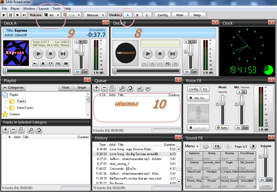Open the File menu

tap(4, 9)
